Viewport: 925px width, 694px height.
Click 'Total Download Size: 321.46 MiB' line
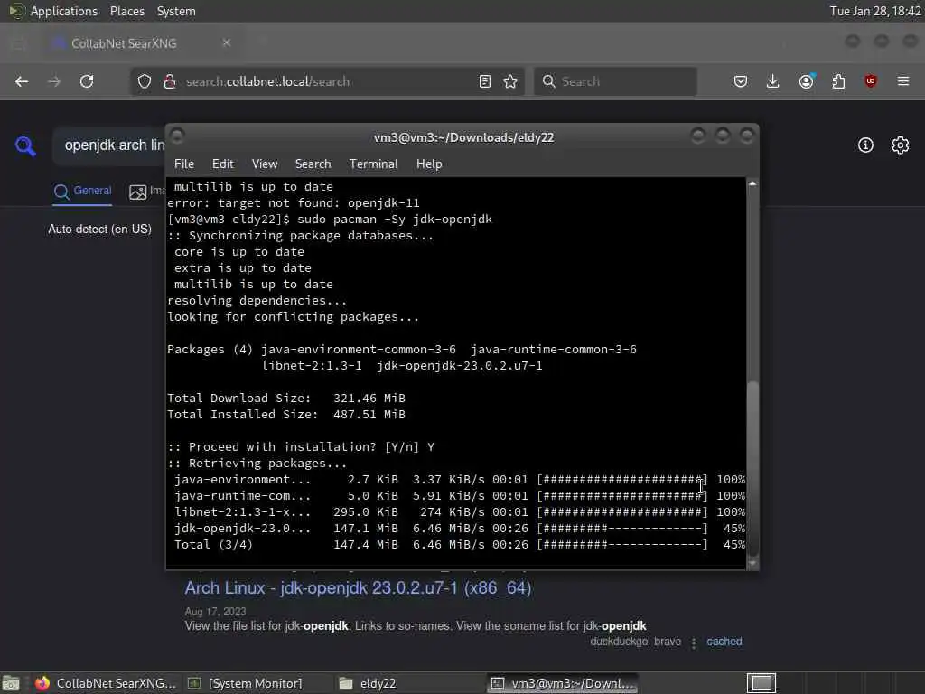(286, 399)
